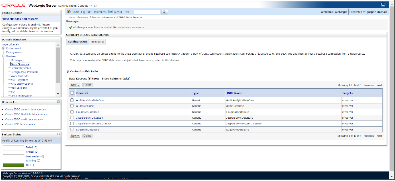Open the FoodmartDataBase data source link
The image size is (395, 181).
click(x=87, y=112)
